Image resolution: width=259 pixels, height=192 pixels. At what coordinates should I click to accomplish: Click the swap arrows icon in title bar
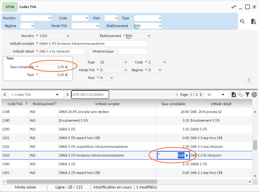click(234, 7)
